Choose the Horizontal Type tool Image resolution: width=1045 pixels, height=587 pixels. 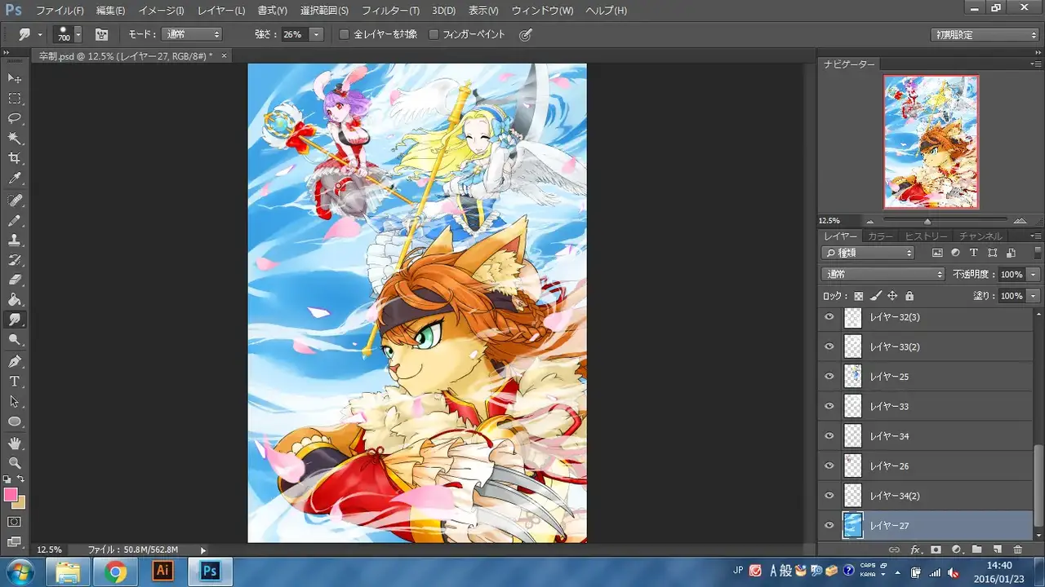[15, 382]
